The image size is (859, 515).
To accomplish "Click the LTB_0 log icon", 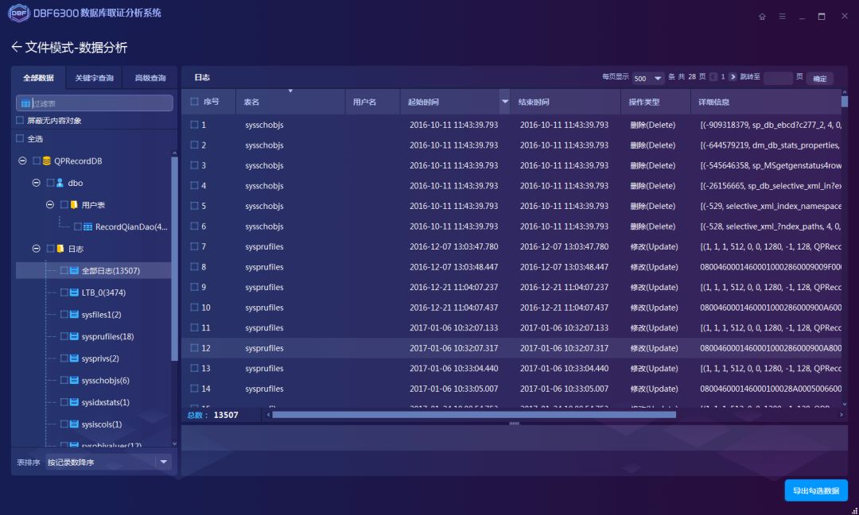I will tap(74, 292).
